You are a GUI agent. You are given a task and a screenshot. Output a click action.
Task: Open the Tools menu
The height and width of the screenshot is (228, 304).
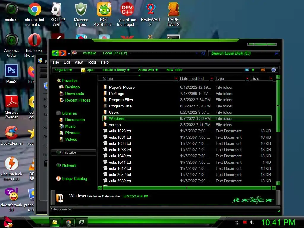91,62
